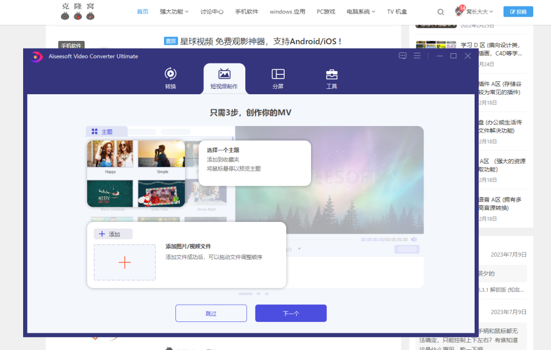
Task: Open PC游戏 in the website navigation
Action: (x=326, y=12)
